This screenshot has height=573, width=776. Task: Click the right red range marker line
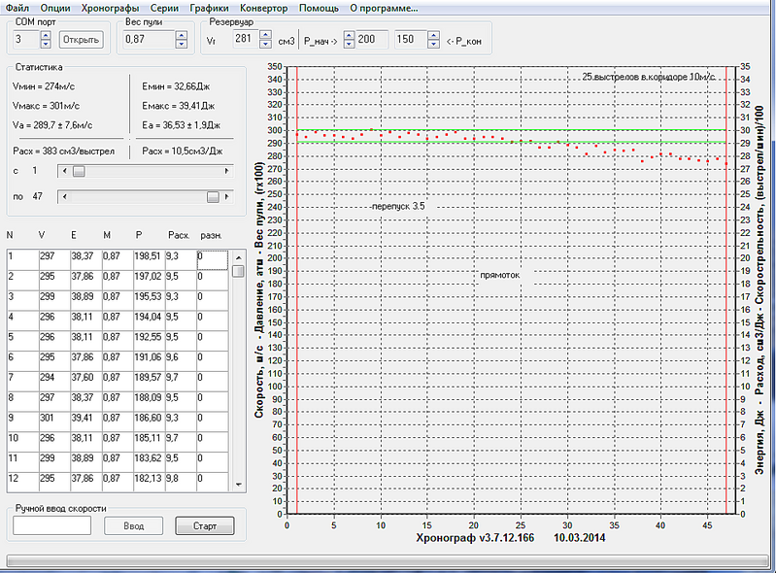click(726, 290)
